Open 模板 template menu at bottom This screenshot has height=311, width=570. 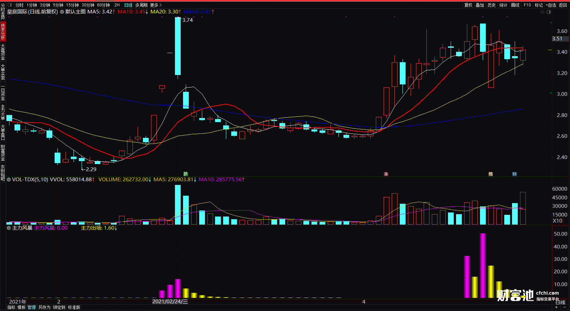click(22, 307)
